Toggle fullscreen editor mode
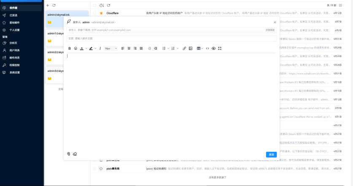Viewport: 353px width, 186px height. pos(220,49)
